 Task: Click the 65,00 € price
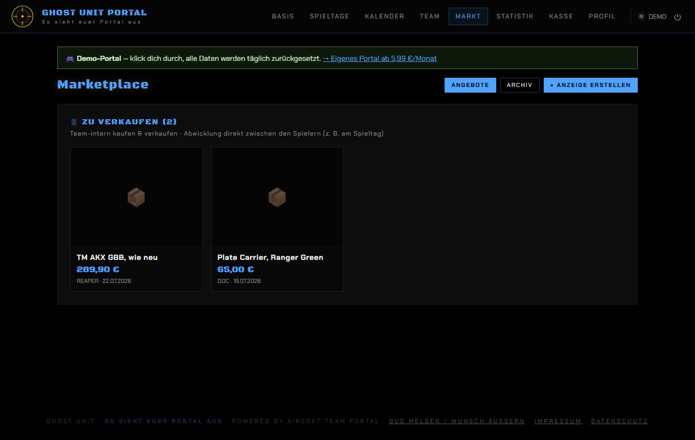pyautogui.click(x=236, y=270)
